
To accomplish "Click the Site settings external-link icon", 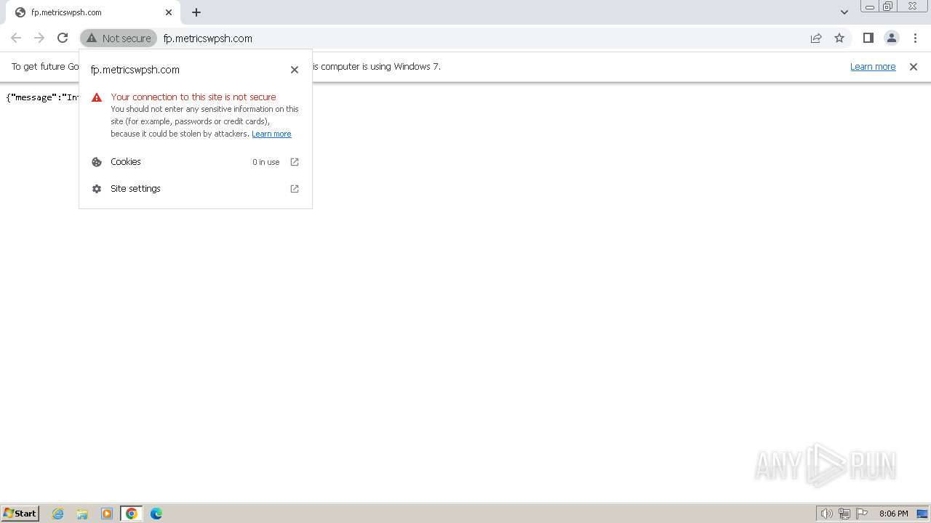I will pyautogui.click(x=295, y=189).
